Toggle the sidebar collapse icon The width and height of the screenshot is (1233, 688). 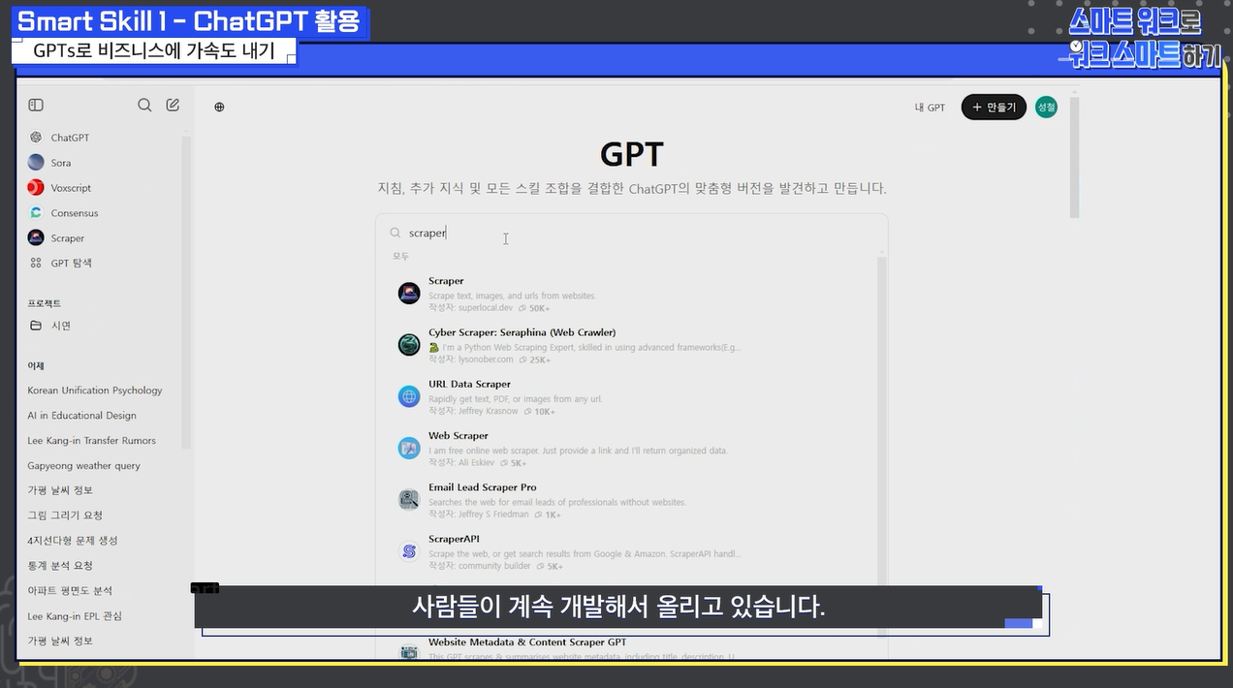click(x=36, y=105)
